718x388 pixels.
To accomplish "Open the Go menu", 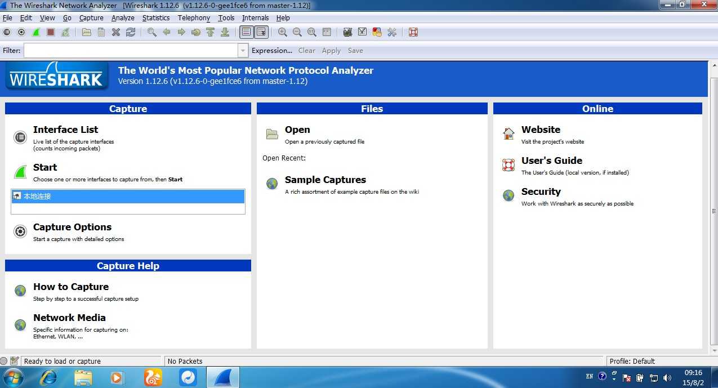I will [x=67, y=18].
